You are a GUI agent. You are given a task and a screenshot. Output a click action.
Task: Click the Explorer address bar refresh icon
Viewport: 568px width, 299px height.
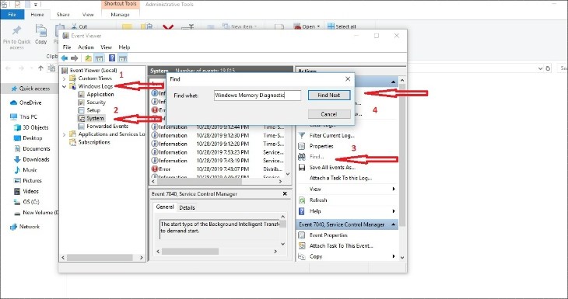coord(548,68)
